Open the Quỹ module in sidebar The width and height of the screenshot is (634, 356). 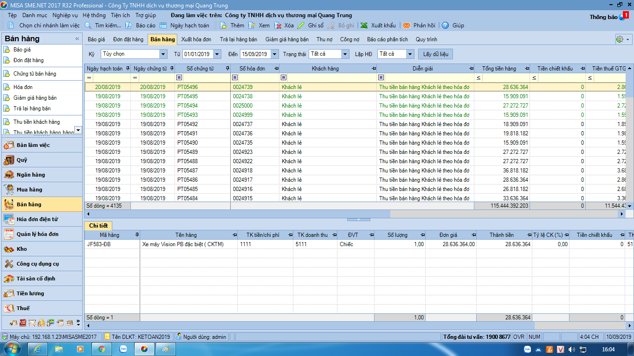point(22,160)
